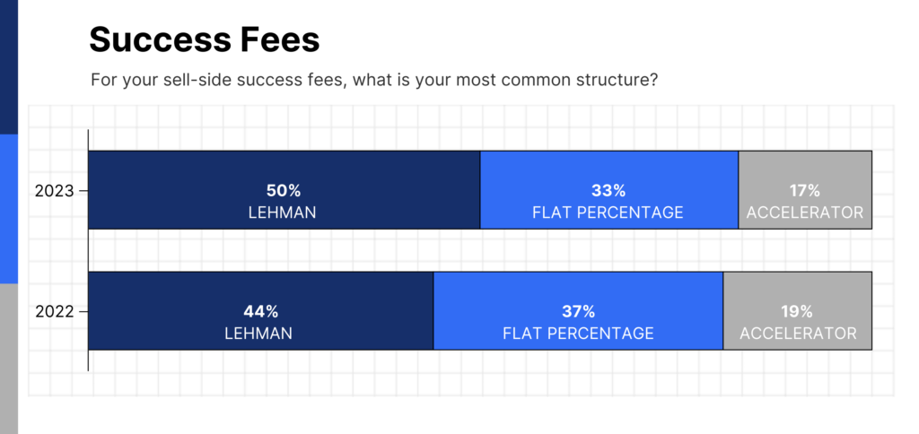
Task: Click the dark navy sidebar color block
Action: pyautogui.click(x=9, y=67)
